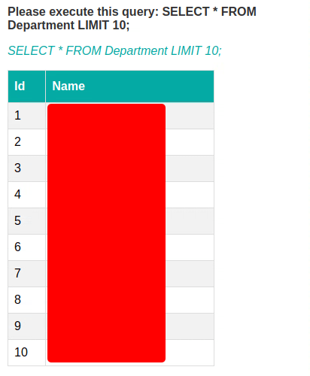Select the row with Id 10
Viewport: 310px width, 376px height.
[x=111, y=353]
